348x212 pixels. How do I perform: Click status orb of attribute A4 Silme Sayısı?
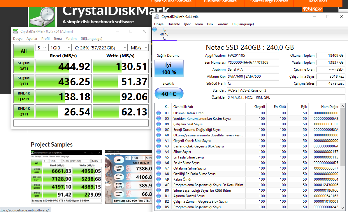click(159, 152)
